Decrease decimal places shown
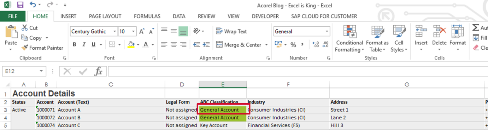 click(325, 44)
